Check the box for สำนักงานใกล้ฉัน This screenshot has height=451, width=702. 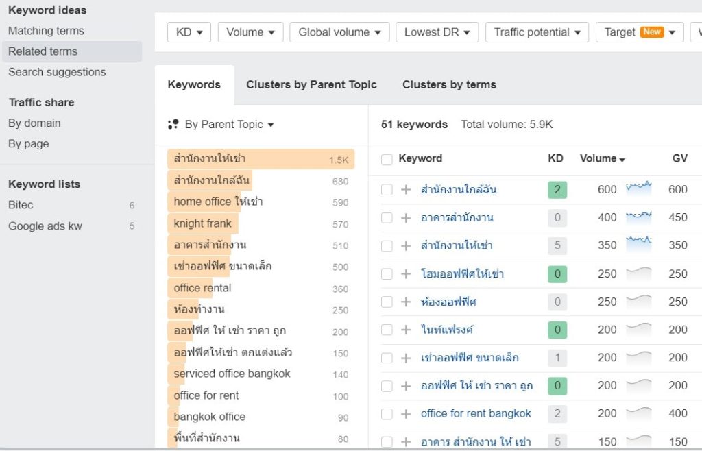coord(387,190)
